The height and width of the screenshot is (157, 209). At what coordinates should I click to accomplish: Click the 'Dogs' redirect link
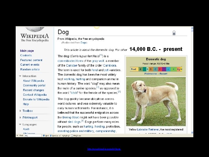(83, 42)
